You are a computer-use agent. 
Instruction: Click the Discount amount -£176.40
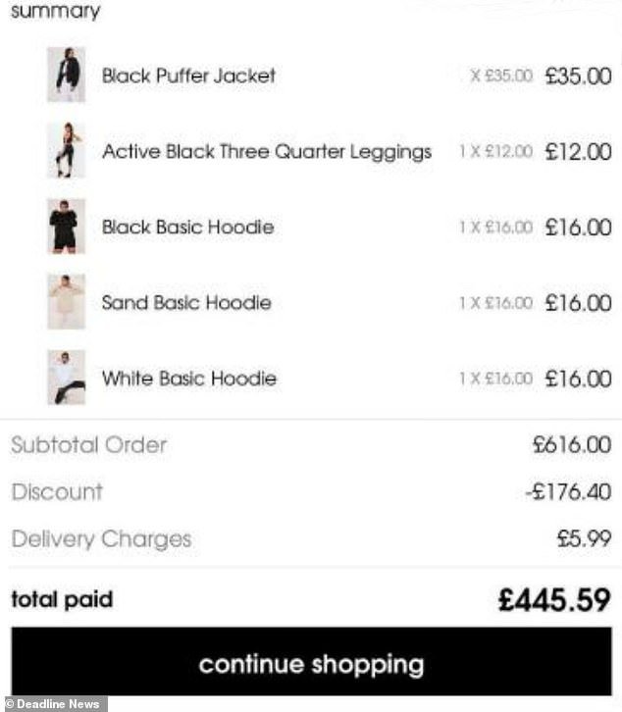pos(568,491)
